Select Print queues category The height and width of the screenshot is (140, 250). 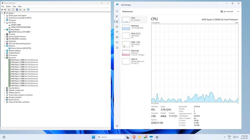[13, 55]
